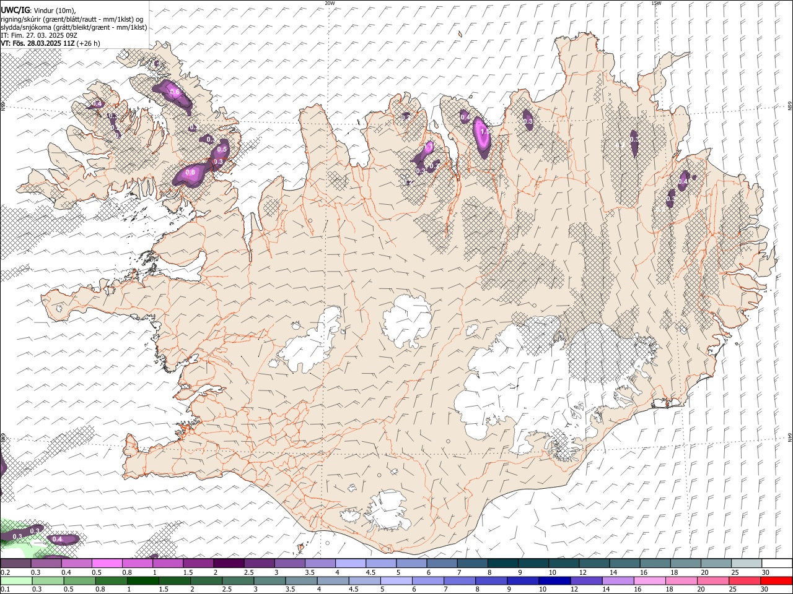
Task: Pick the top-row swatch between 6 and 7
Action: [x=442, y=563]
